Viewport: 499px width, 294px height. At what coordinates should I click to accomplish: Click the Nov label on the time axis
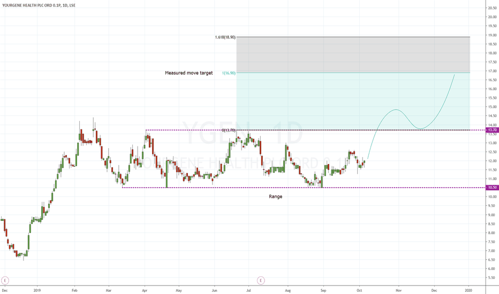coord(398,290)
